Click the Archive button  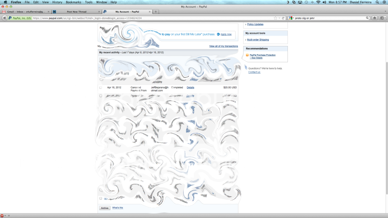click(x=105, y=208)
